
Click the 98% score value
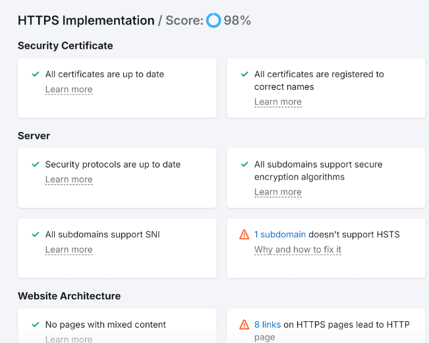click(237, 20)
